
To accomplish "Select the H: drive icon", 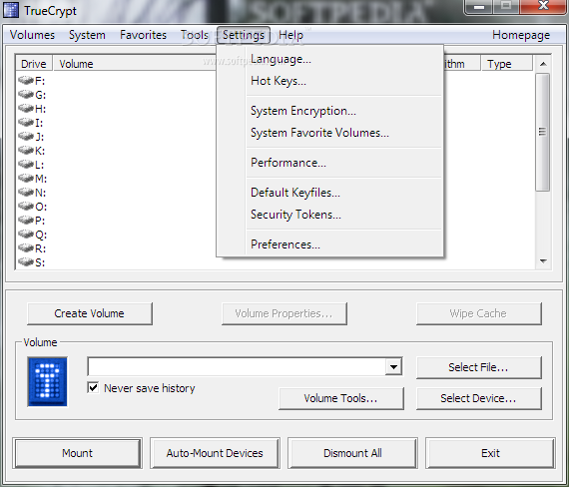I will [x=26, y=108].
